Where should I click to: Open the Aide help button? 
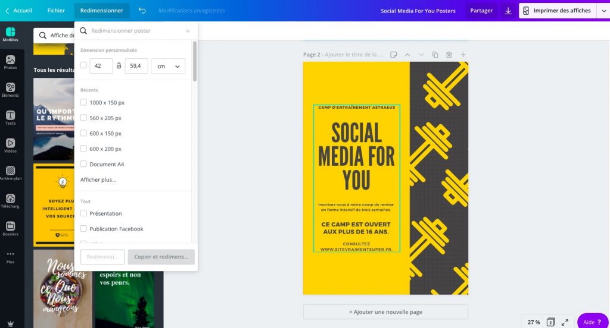pos(593,322)
